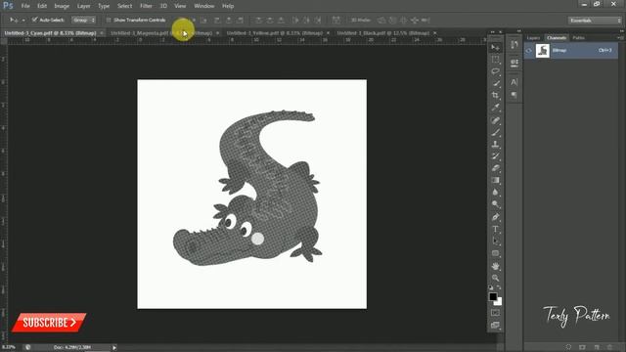
Task: Switch to the Untitled-1_Black.pdf document tab
Action: (x=382, y=33)
